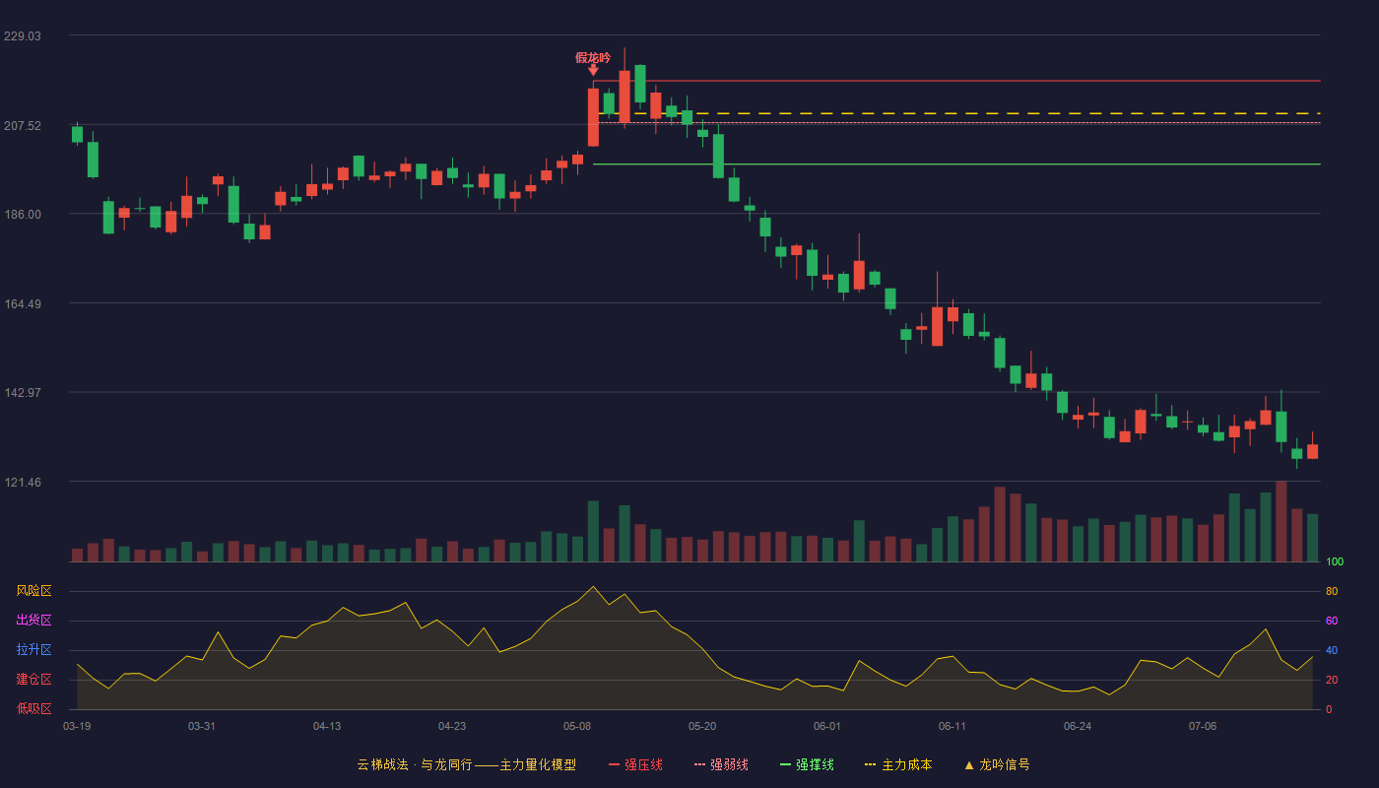Click the 20 indicator scale value
The image size is (1379, 788).
tap(1332, 680)
